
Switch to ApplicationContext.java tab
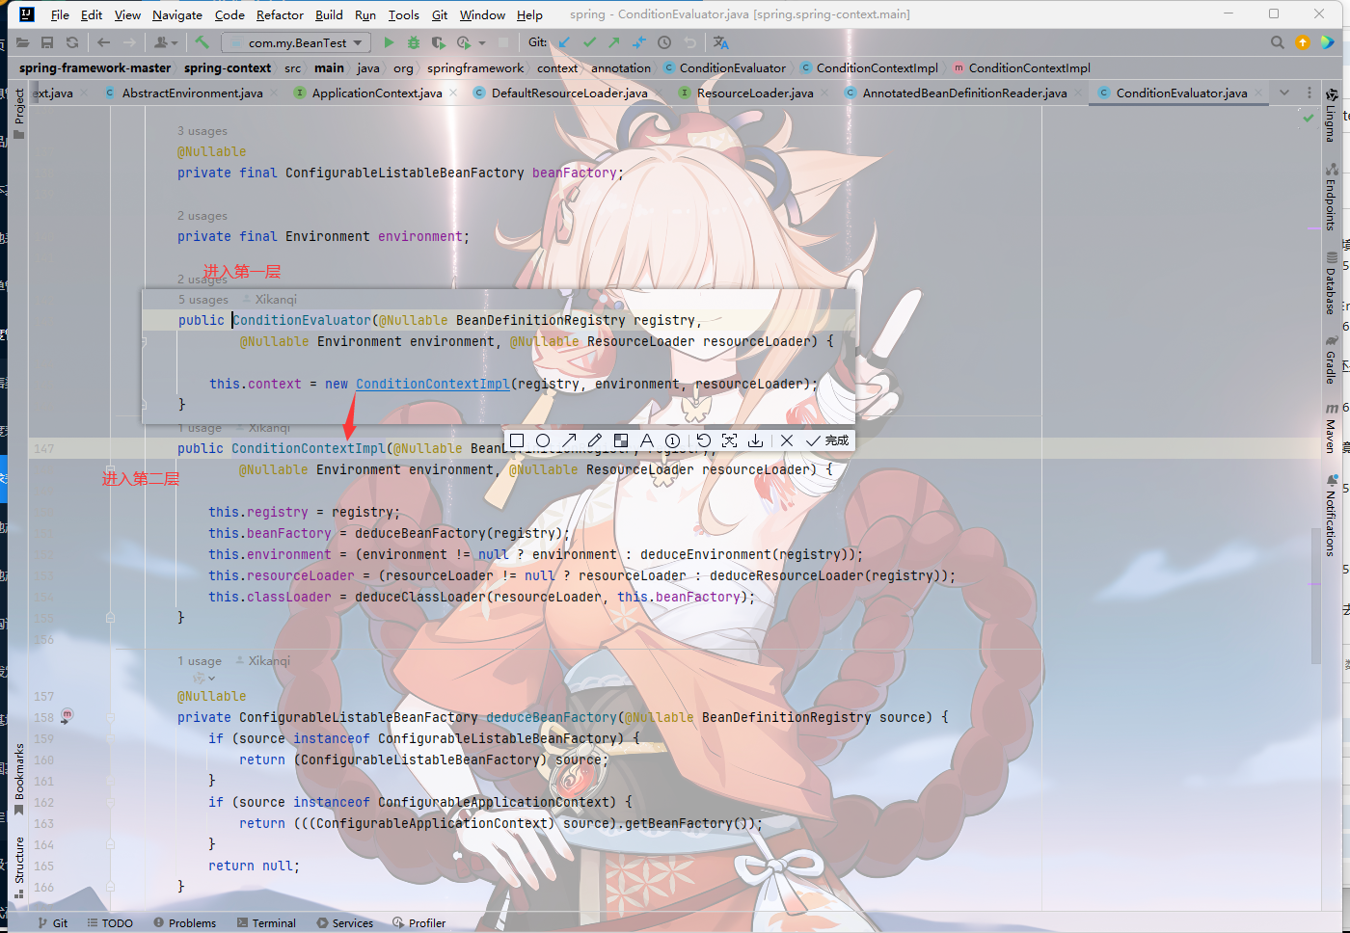pyautogui.click(x=376, y=93)
